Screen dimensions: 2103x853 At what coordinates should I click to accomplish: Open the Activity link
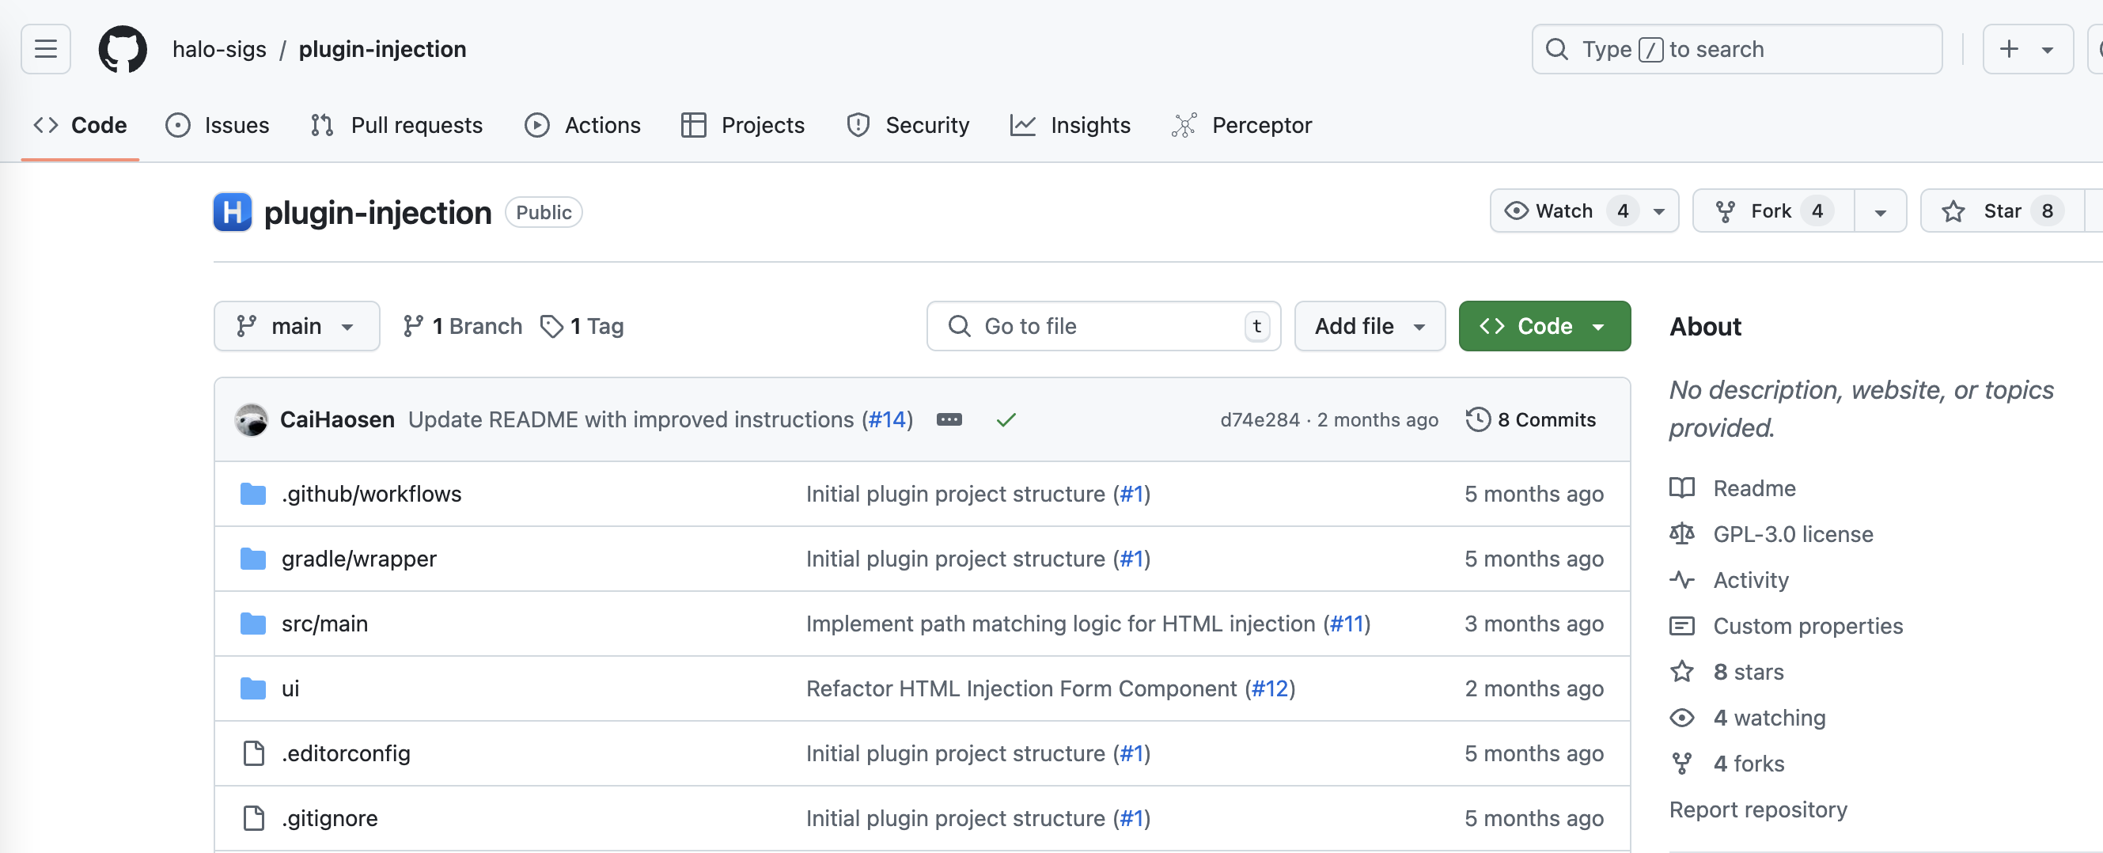pyautogui.click(x=1750, y=579)
